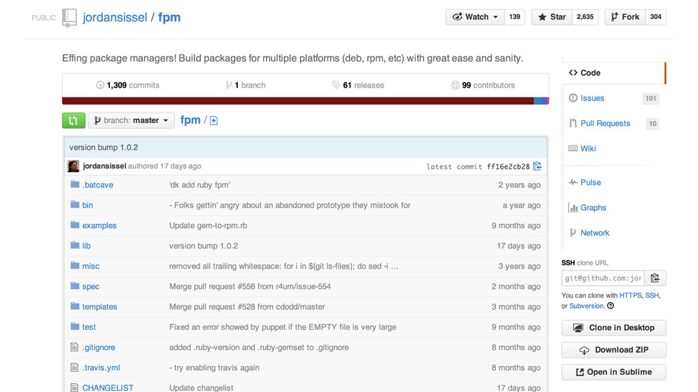Switch clone URL to HTTPS
698x392 pixels.
pos(631,295)
